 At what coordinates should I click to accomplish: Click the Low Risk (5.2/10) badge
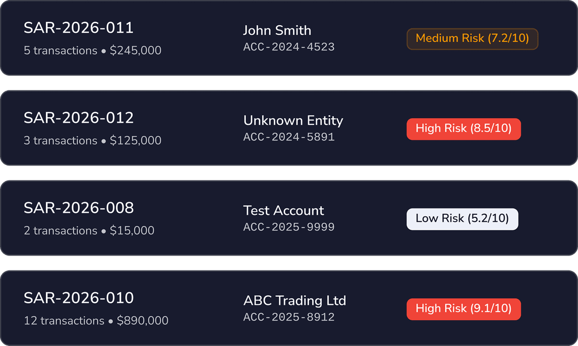click(462, 219)
